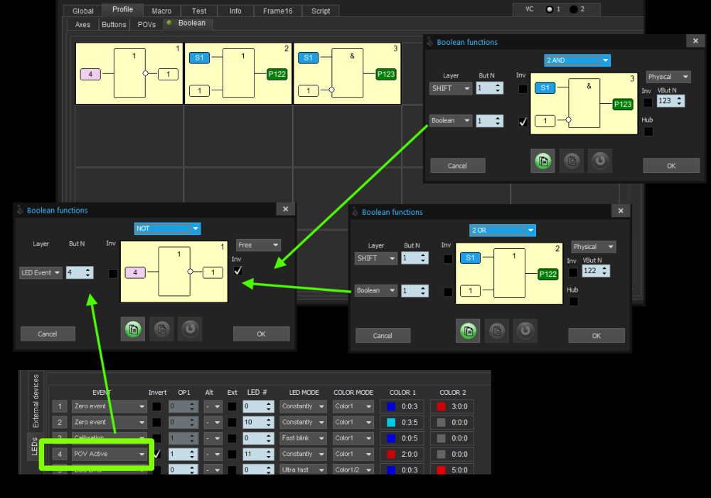The height and width of the screenshot is (498, 711).
Task: Toggle Hub checkbox in 2 AND dialog
Action: (648, 132)
